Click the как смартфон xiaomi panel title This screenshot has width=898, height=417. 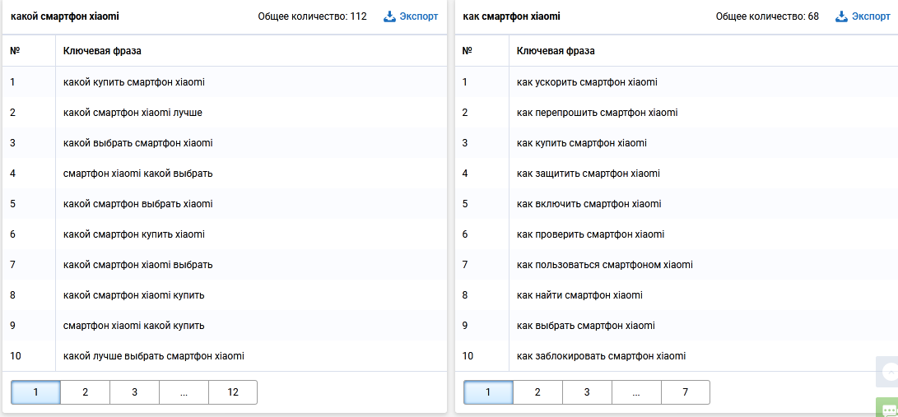pos(511,16)
